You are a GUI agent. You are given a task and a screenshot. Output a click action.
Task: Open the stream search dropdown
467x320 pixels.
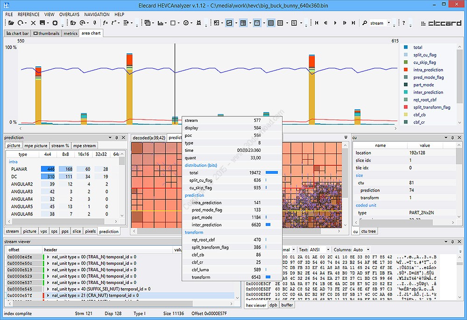point(389,23)
